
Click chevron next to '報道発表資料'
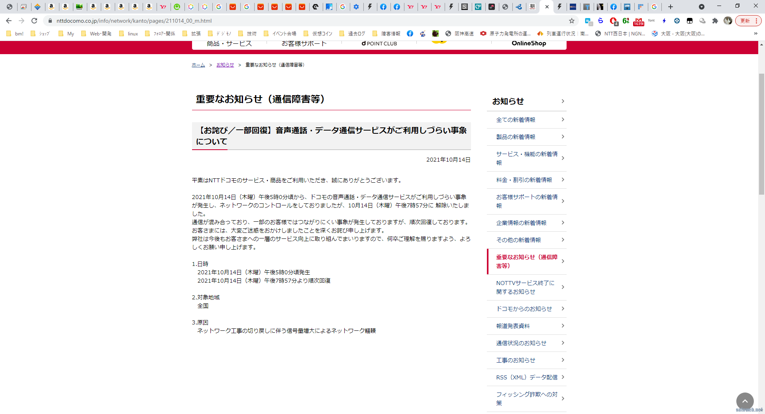pyautogui.click(x=563, y=326)
